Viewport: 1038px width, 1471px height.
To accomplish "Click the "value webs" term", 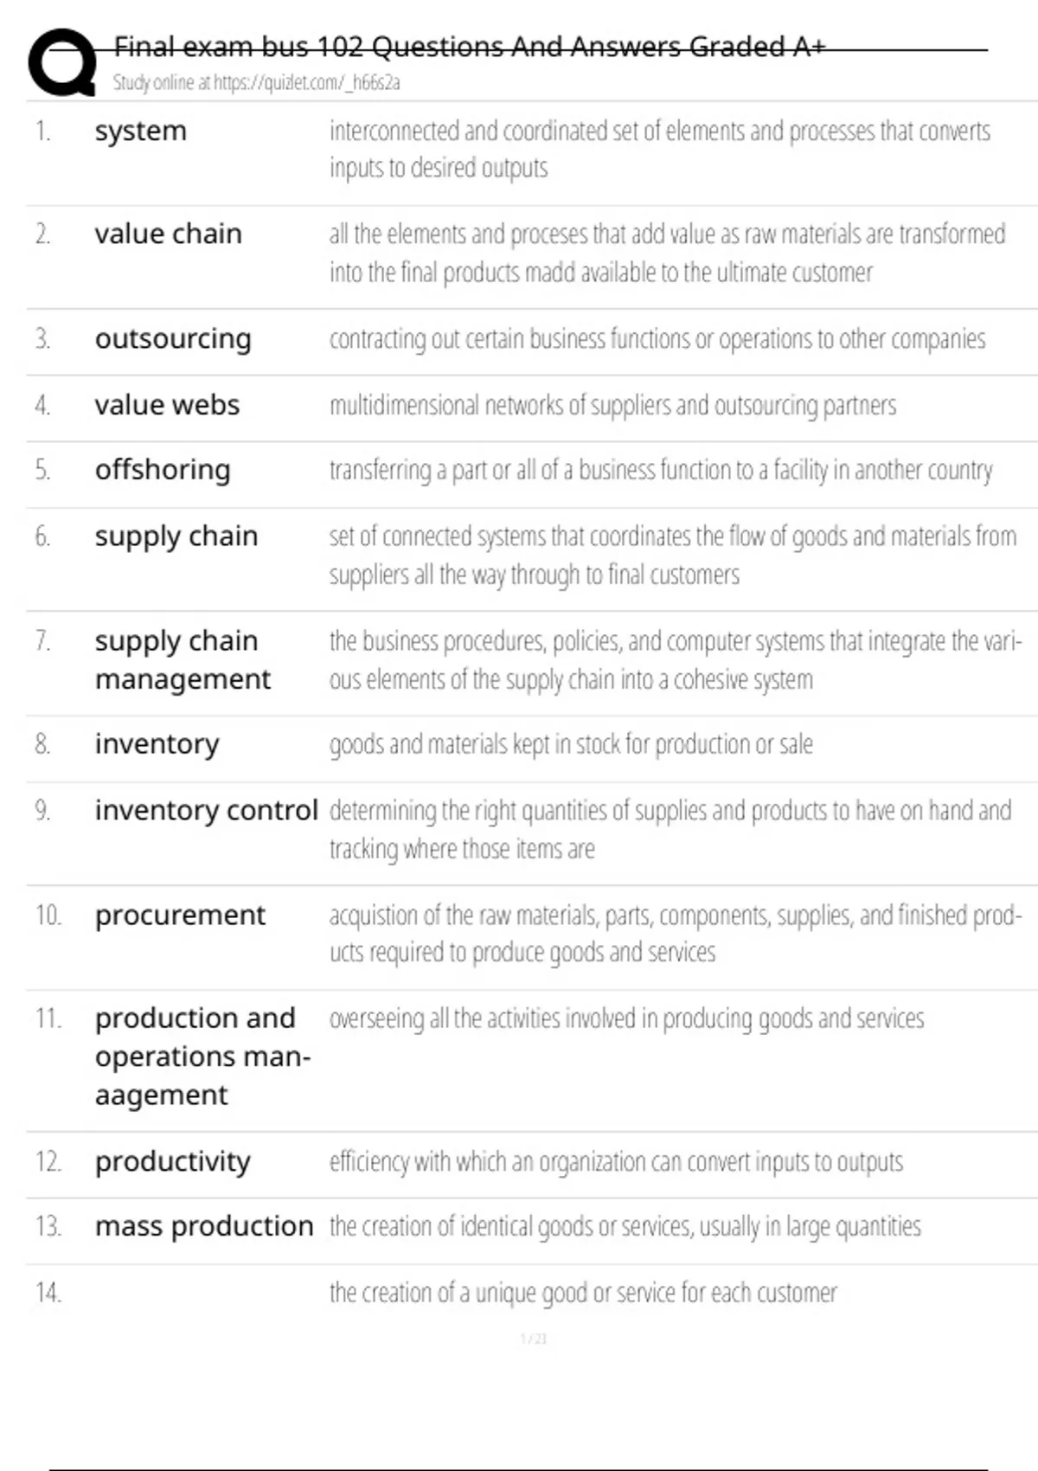I will tap(167, 405).
